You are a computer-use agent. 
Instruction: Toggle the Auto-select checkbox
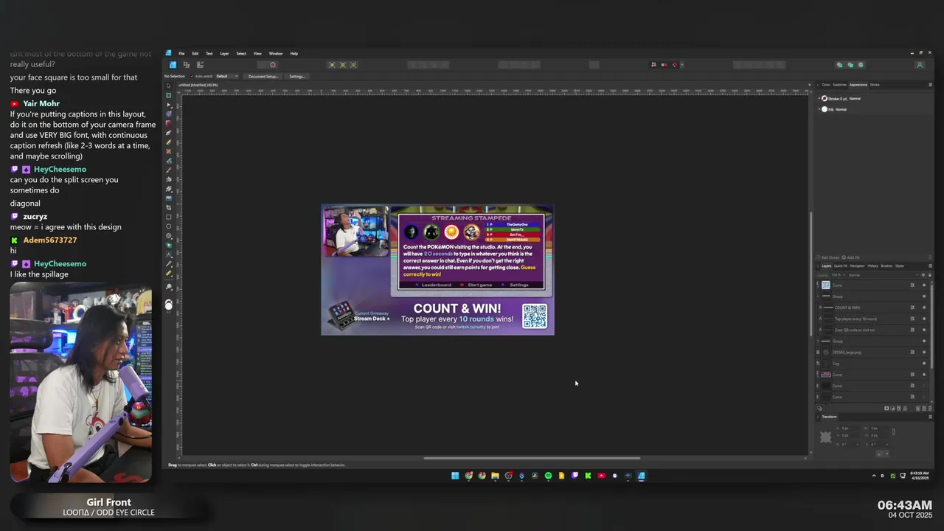click(192, 76)
